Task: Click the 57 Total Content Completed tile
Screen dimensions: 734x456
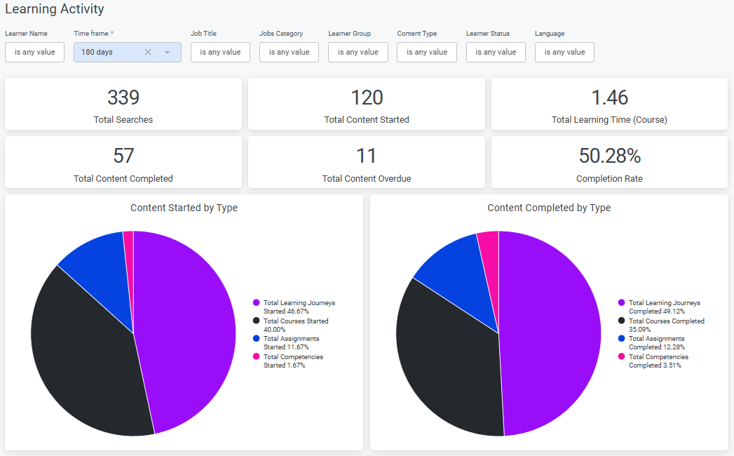Action: pos(123,162)
